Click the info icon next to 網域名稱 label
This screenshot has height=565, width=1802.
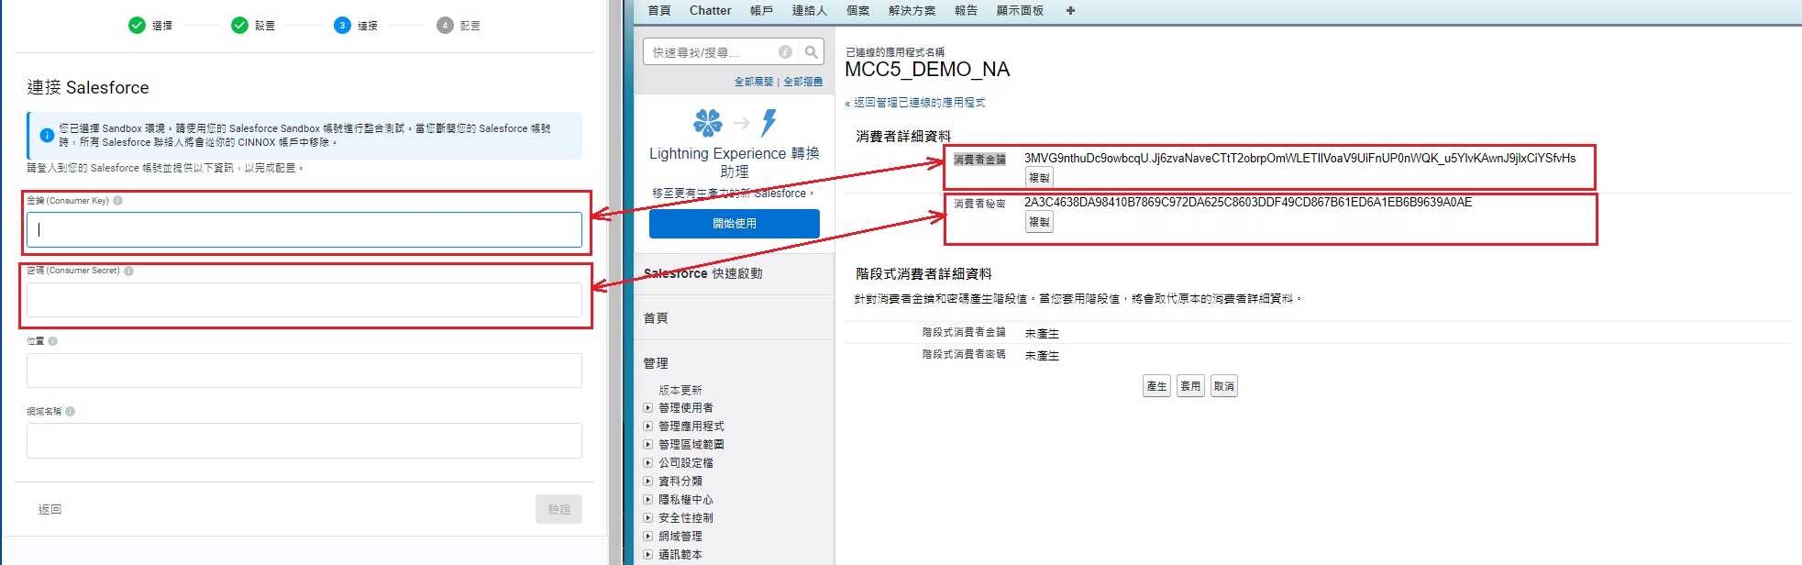click(x=71, y=412)
